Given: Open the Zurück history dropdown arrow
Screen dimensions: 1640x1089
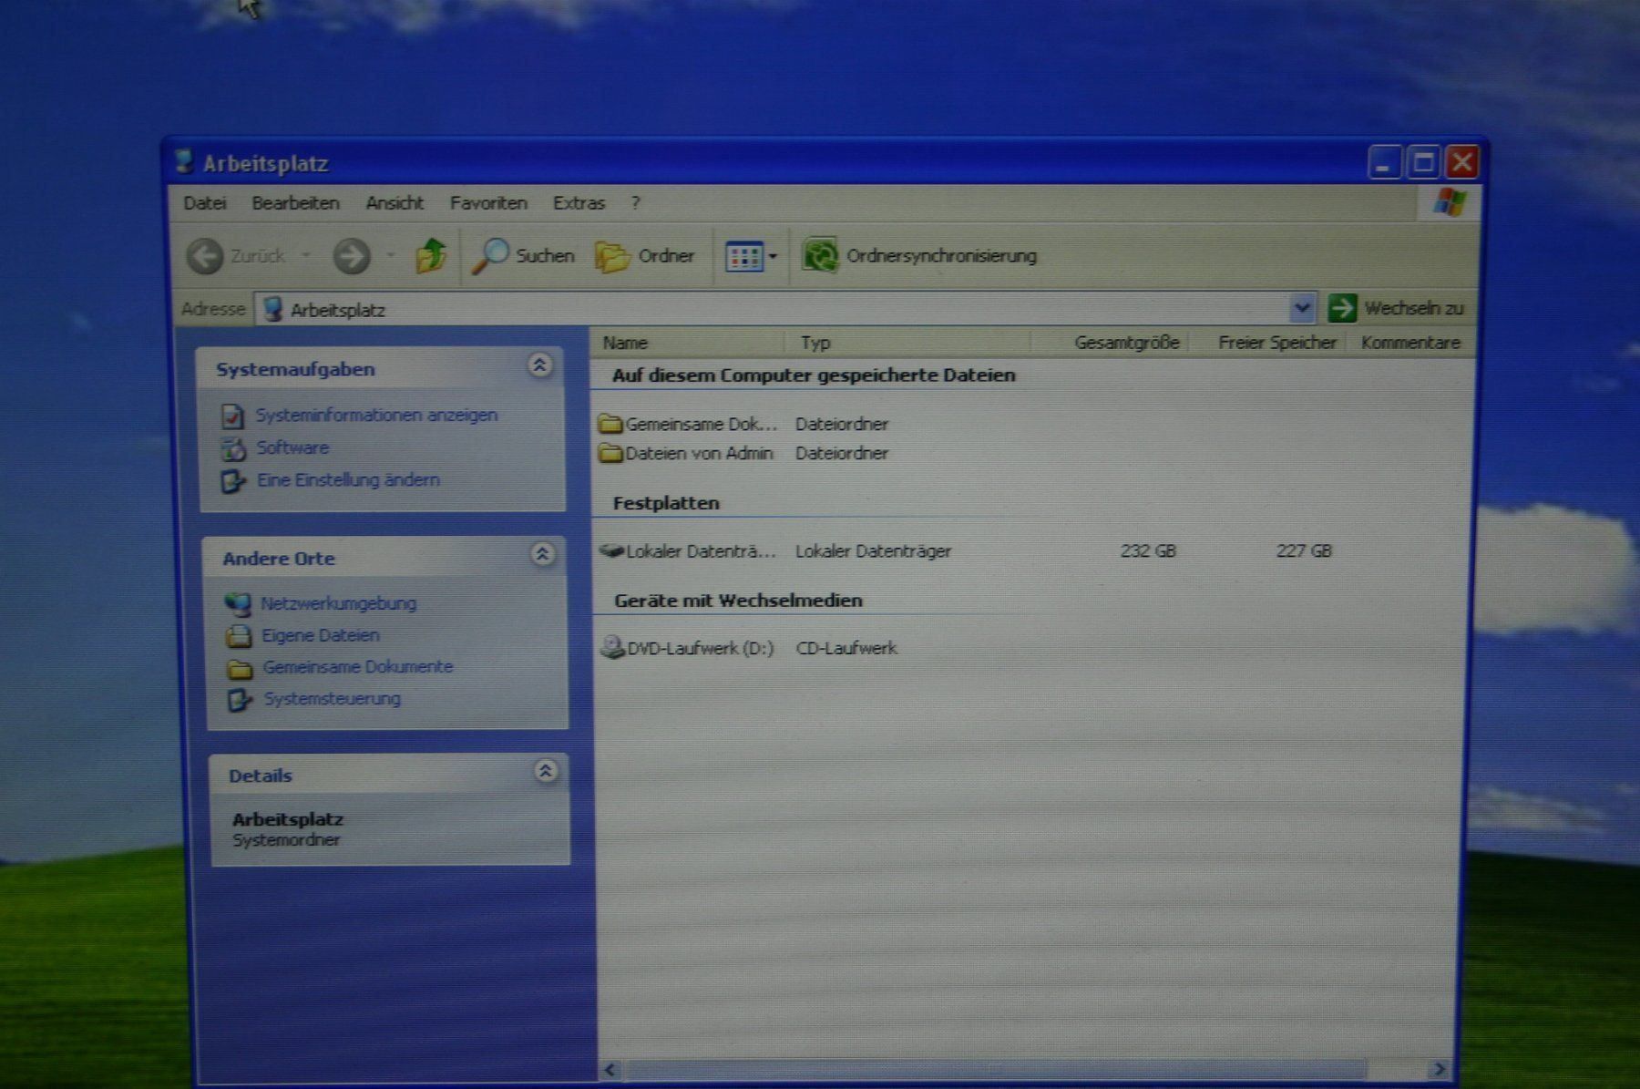Looking at the screenshot, I should [306, 256].
